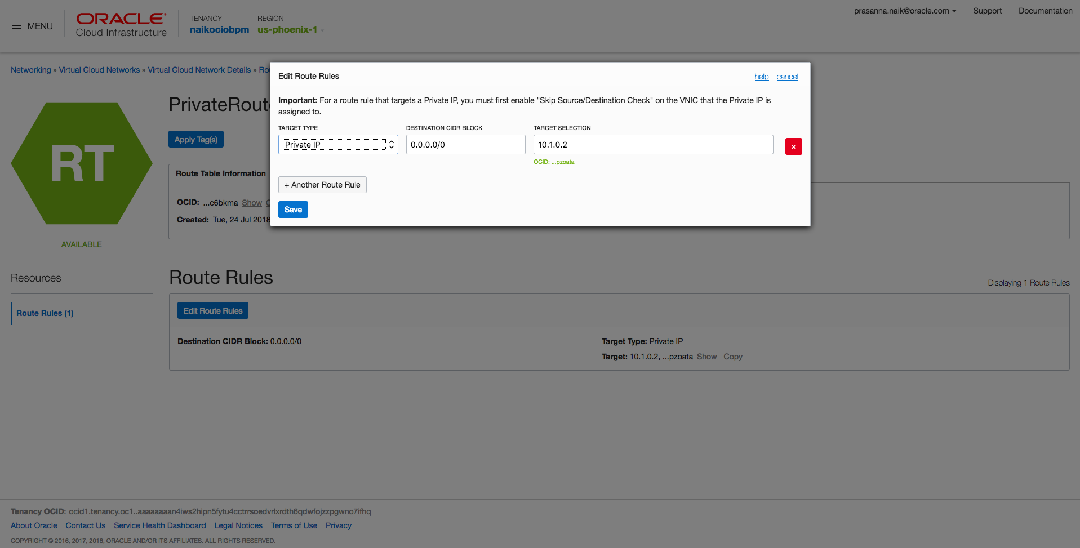Image resolution: width=1080 pixels, height=548 pixels.
Task: Click the hamburger MENU icon
Action: [x=16, y=26]
